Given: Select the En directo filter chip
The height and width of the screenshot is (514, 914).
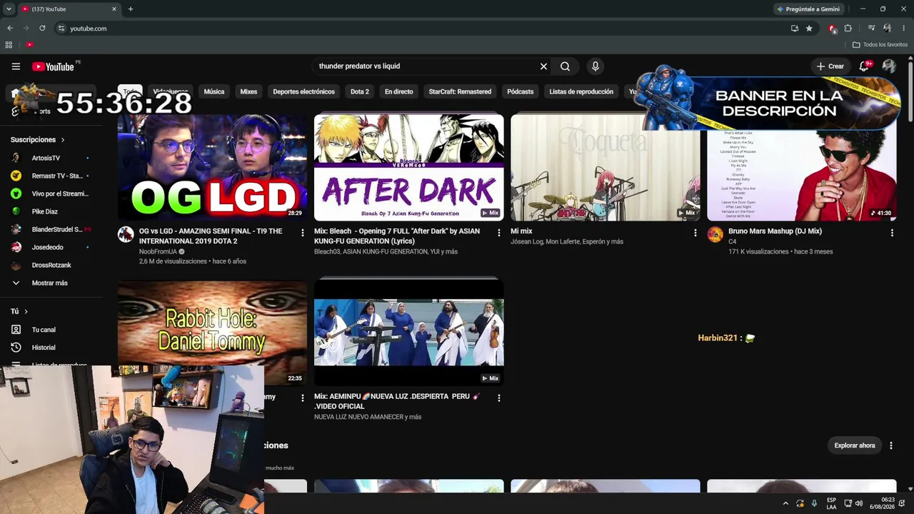Looking at the screenshot, I should tap(398, 91).
